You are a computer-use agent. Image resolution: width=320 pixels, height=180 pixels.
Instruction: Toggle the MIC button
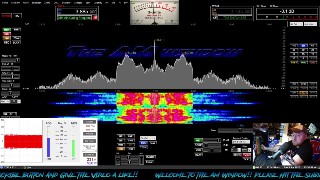point(198,141)
